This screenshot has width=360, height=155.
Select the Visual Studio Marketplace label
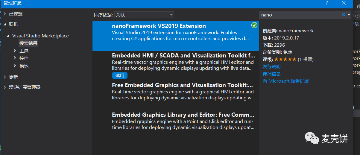pos(40,36)
